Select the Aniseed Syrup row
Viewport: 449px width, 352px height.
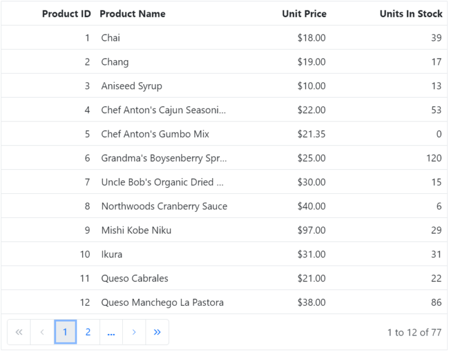coord(132,86)
